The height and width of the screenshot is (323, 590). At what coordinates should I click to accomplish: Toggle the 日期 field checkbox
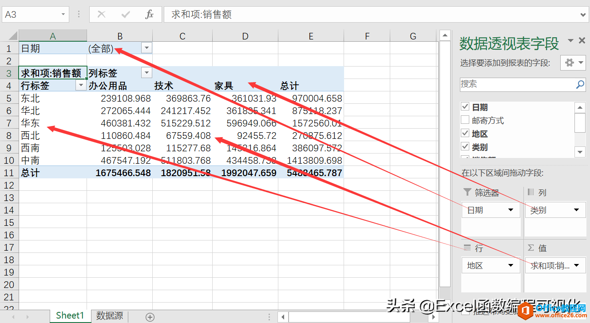tap(465, 106)
